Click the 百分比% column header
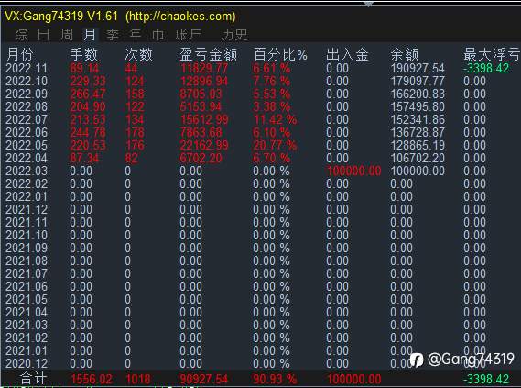Screen dimensions: 521x388 pyautogui.click(x=280, y=54)
